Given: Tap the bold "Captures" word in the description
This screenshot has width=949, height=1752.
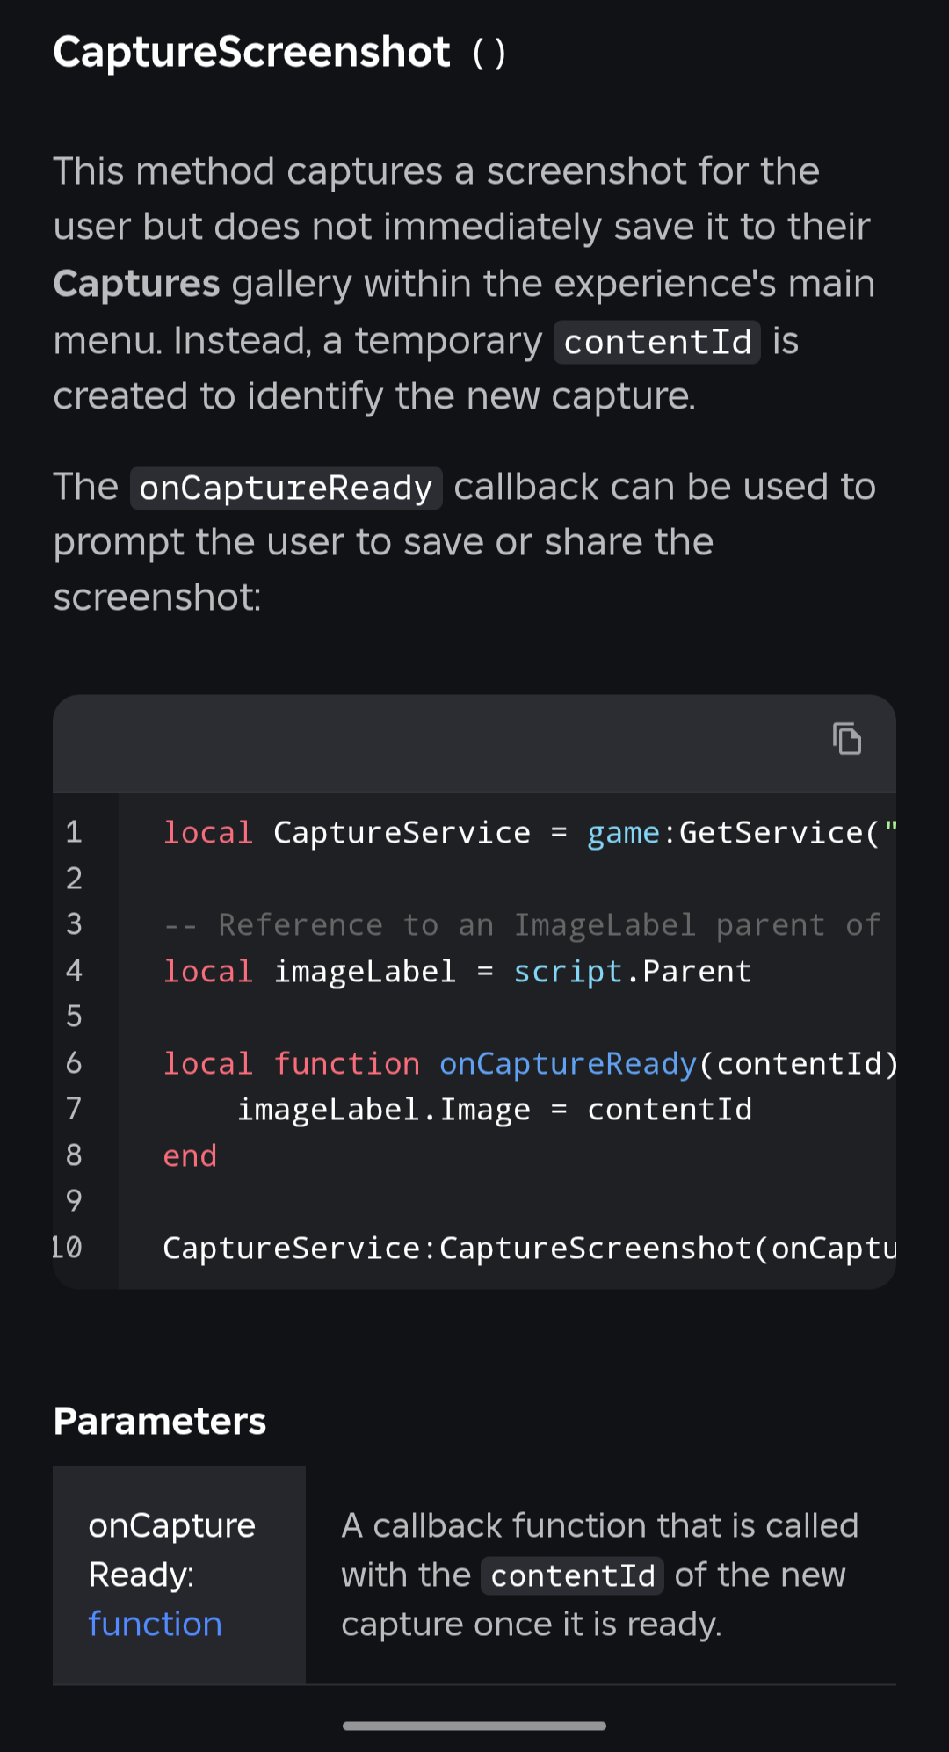Looking at the screenshot, I should tap(136, 284).
